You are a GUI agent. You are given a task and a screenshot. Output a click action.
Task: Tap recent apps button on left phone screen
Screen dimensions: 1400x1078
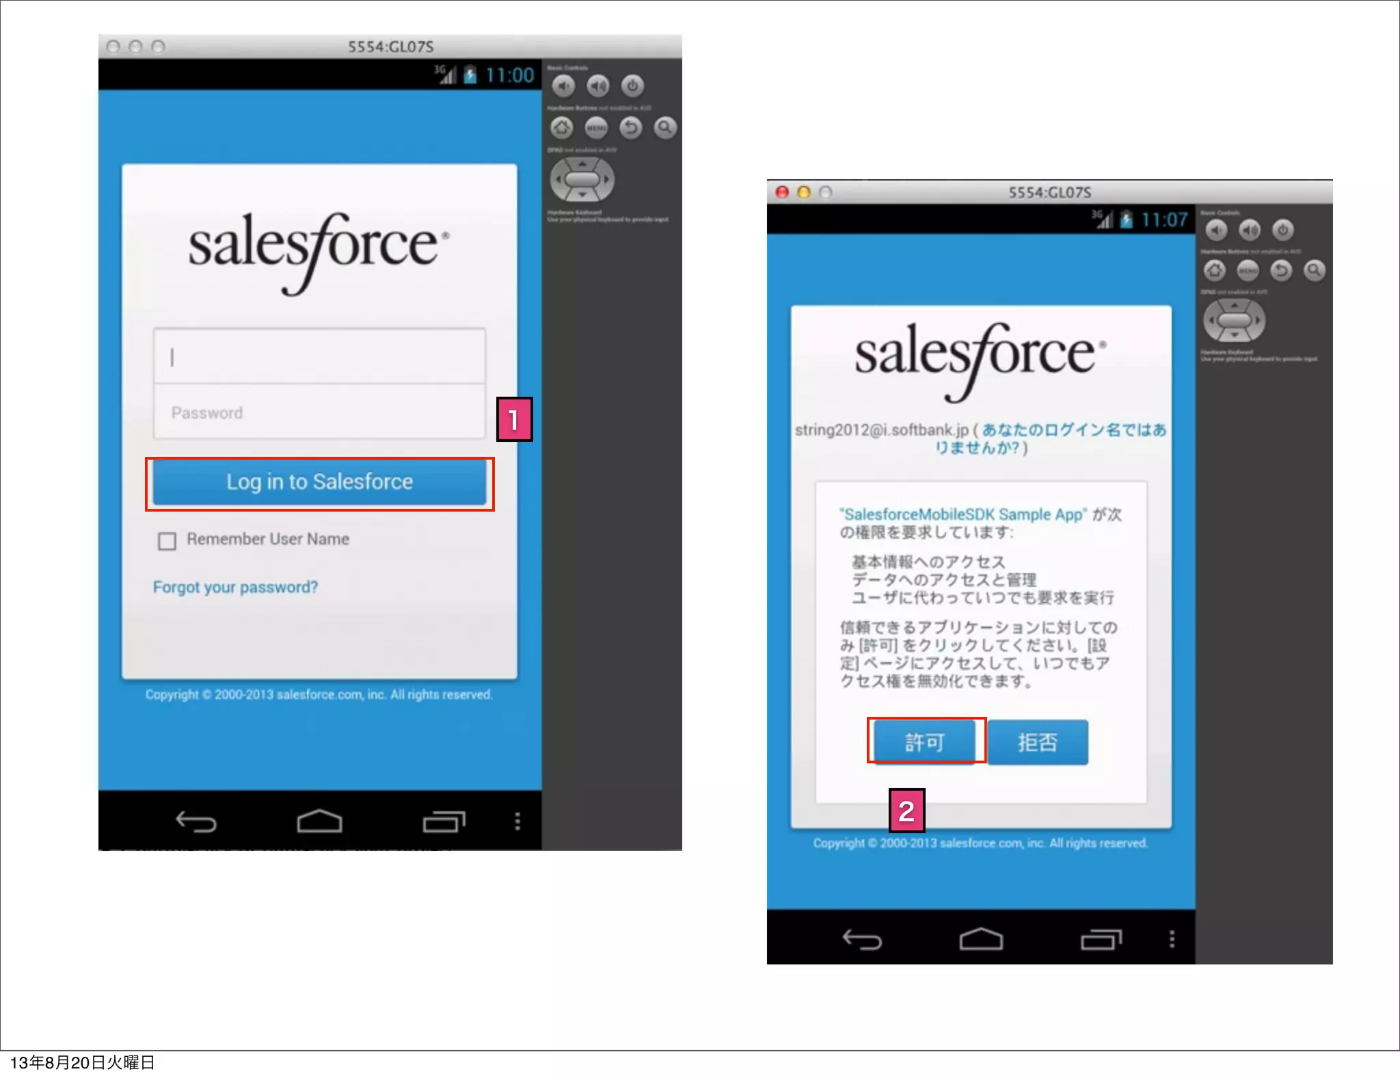tap(444, 821)
